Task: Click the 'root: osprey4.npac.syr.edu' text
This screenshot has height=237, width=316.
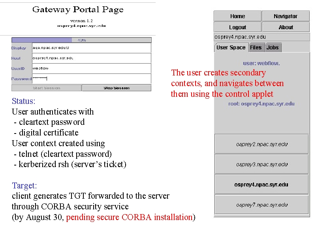Action: pos(261,104)
